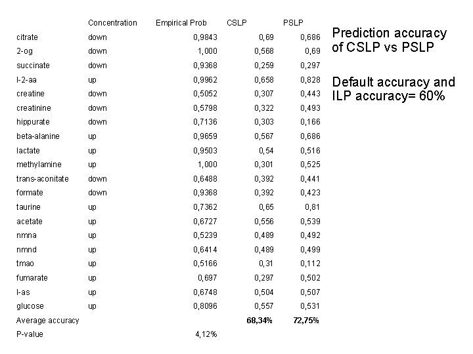The height and width of the screenshot is (354, 473).
Task: Select the citrate row label
Action: [x=27, y=37]
